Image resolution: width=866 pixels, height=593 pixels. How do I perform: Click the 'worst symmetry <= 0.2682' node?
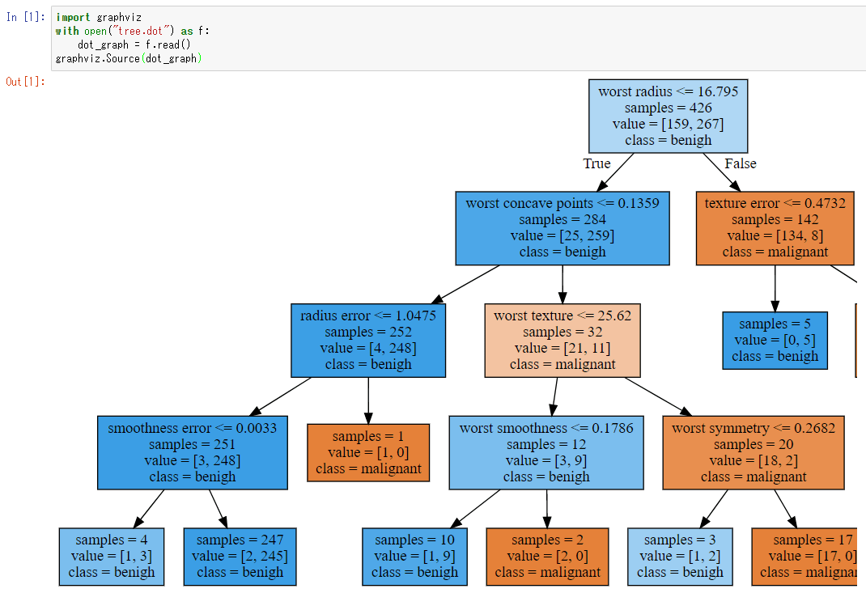pyautogui.click(x=754, y=452)
